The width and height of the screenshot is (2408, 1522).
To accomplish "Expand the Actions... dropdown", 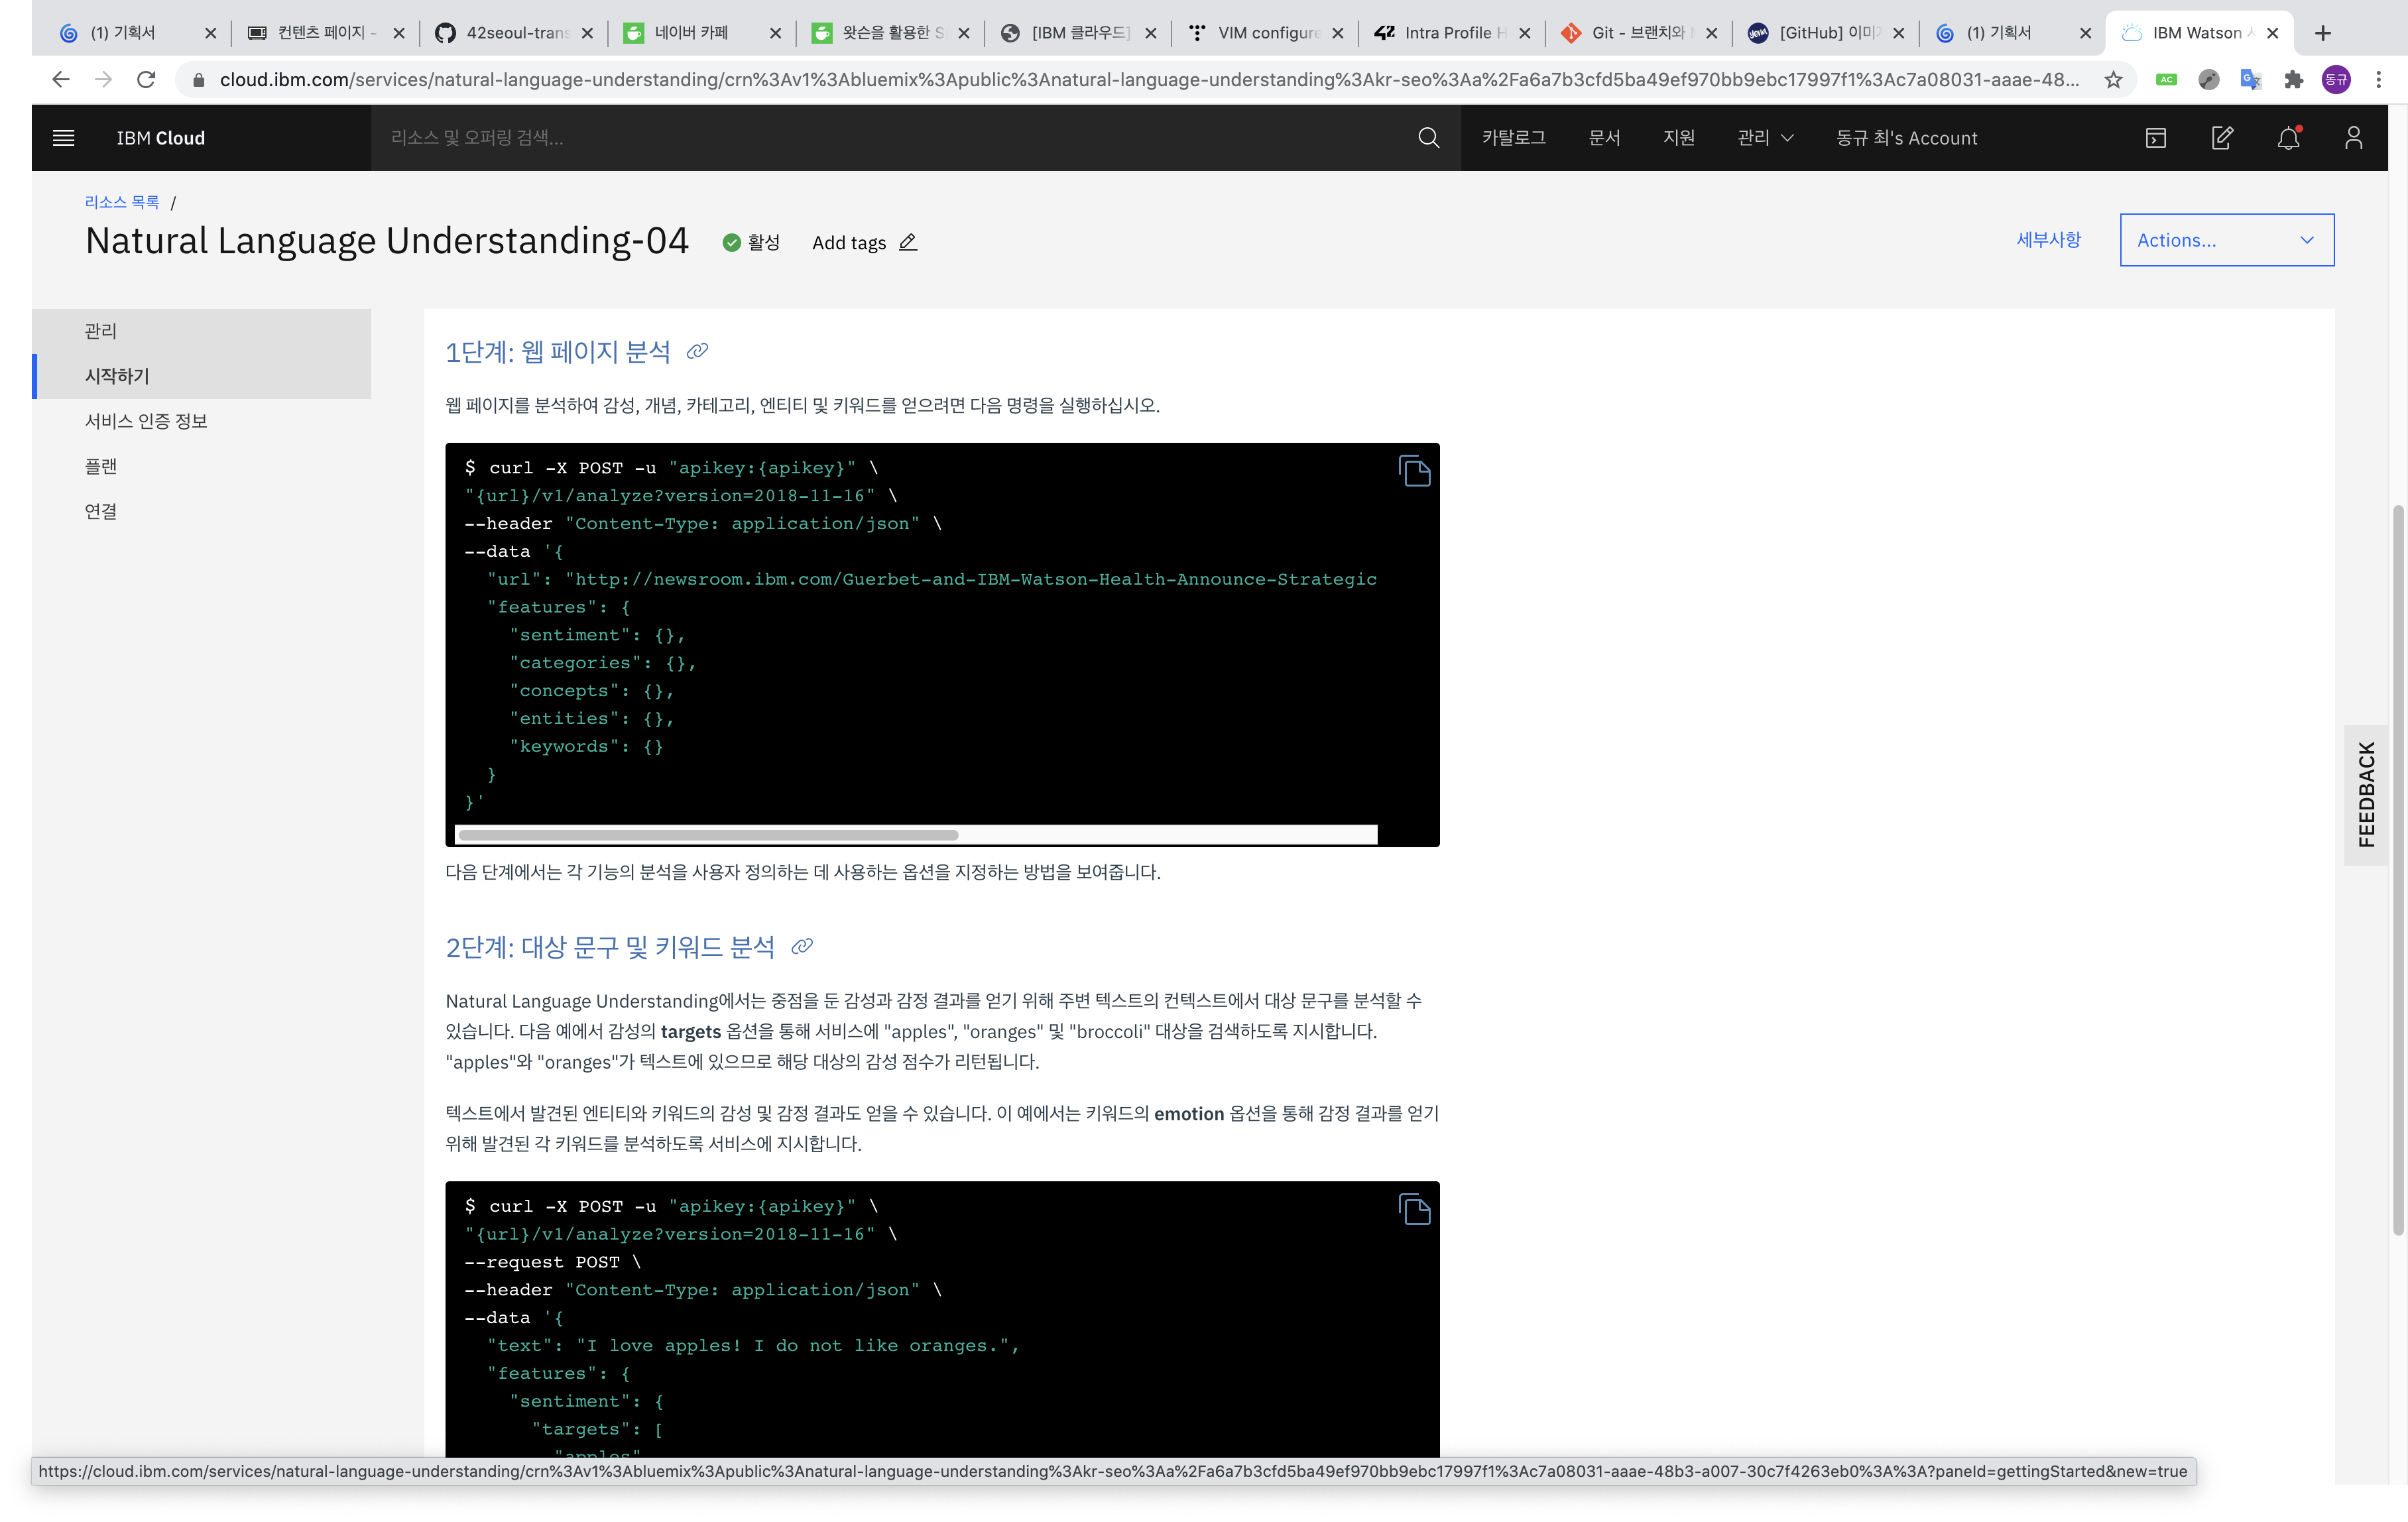I will 2226,240.
